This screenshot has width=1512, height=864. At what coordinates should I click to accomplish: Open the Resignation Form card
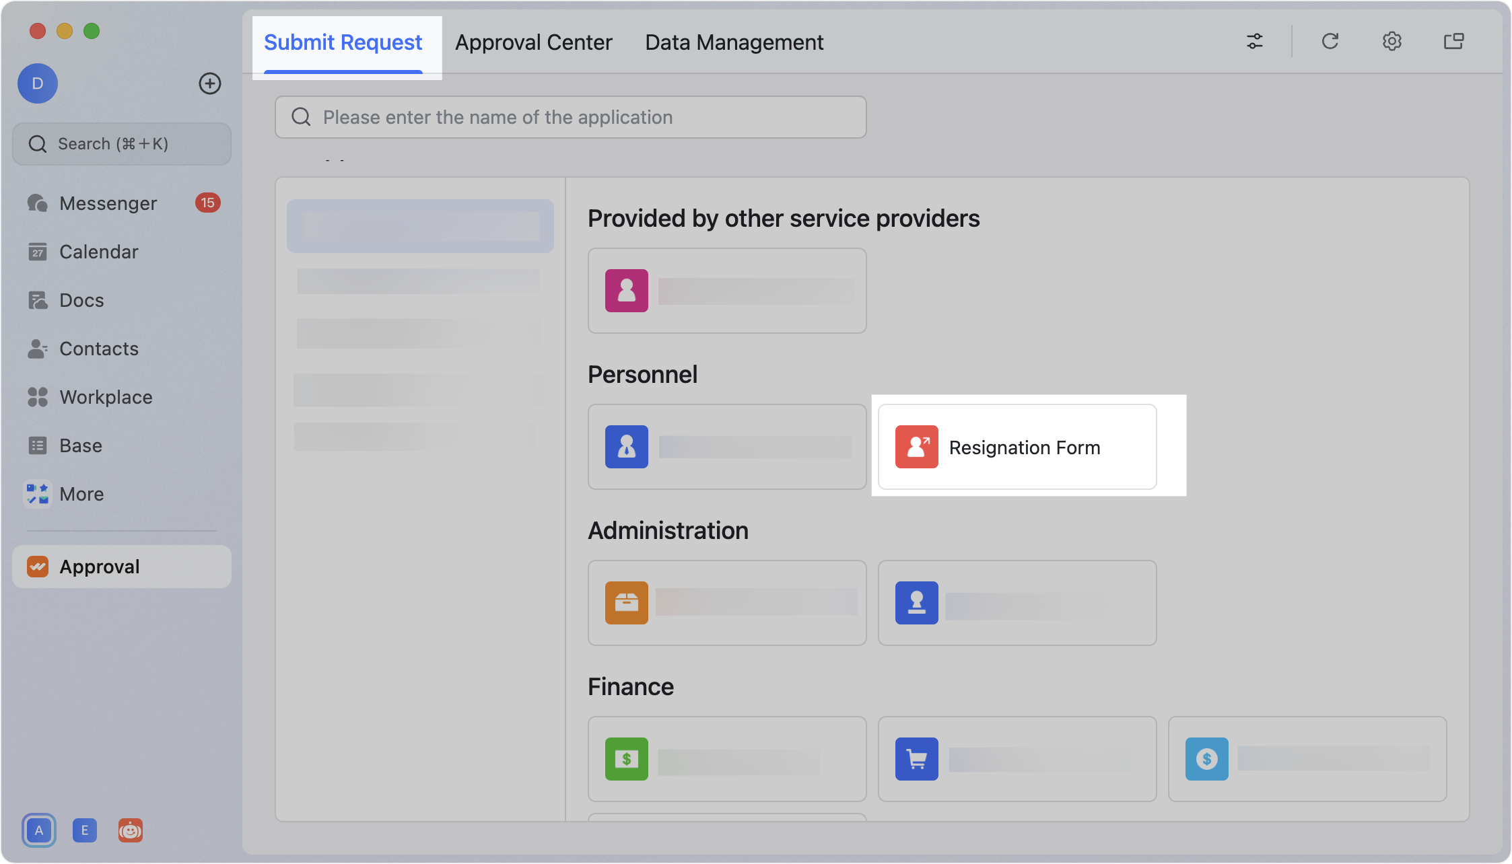(x=1017, y=447)
